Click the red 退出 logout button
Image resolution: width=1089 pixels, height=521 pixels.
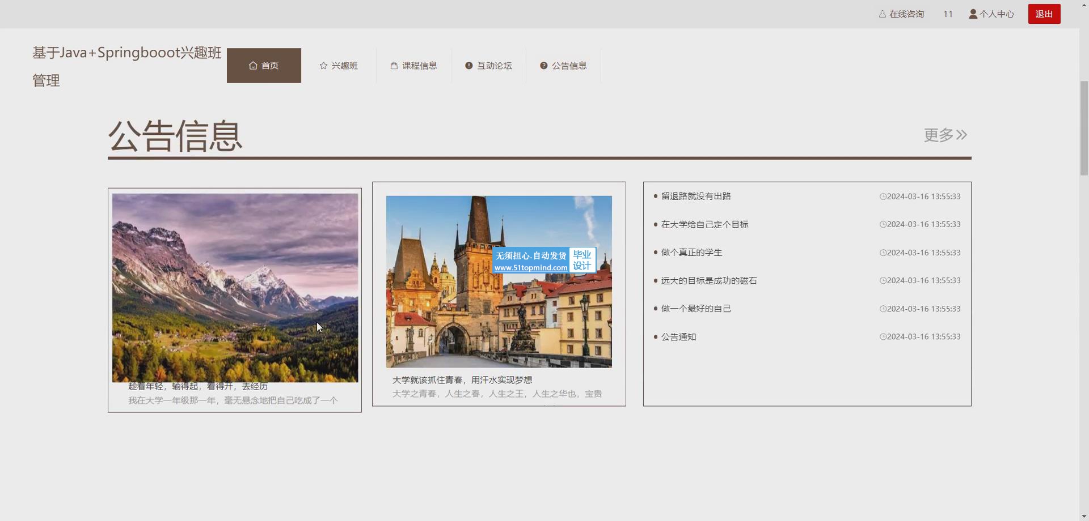1044,14
